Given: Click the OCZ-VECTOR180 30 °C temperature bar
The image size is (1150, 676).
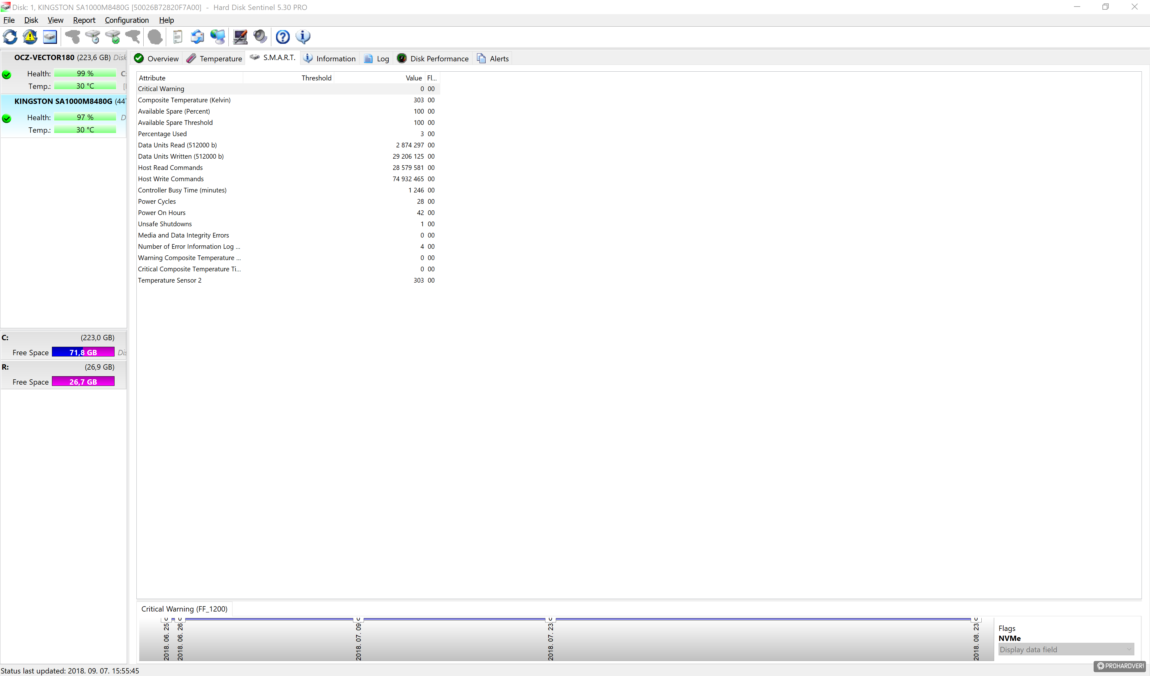Looking at the screenshot, I should (85, 86).
